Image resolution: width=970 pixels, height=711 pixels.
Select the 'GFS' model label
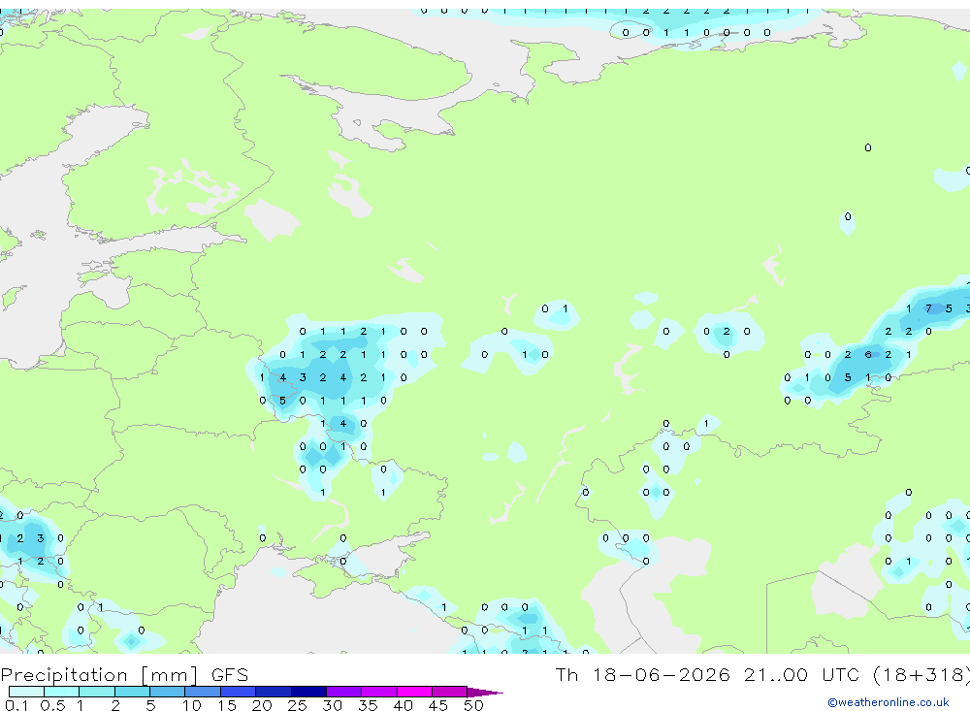tap(230, 674)
